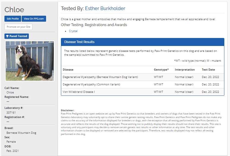Image resolution: width=230 pixels, height=156 pixels.
Task: Open the View On PPG.com button
Action: tap(34, 19)
